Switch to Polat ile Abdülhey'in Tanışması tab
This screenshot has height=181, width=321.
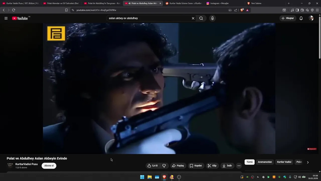point(102,3)
